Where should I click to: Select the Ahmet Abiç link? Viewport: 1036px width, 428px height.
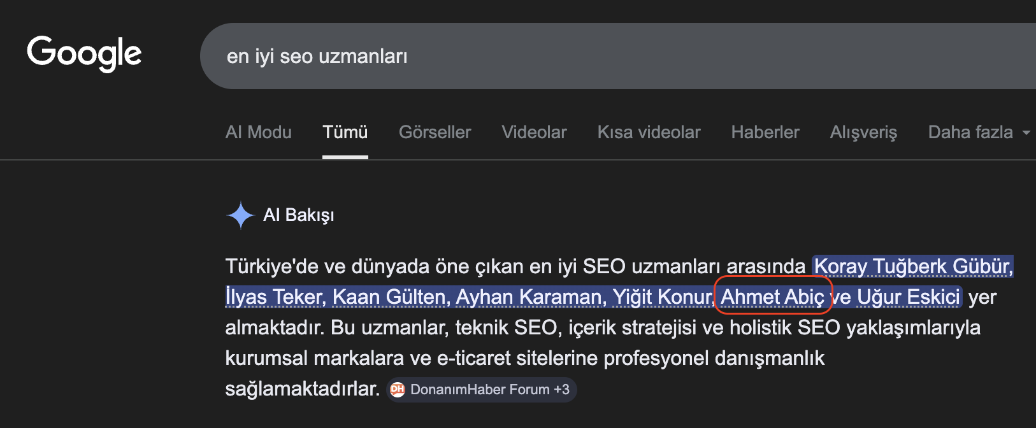772,297
